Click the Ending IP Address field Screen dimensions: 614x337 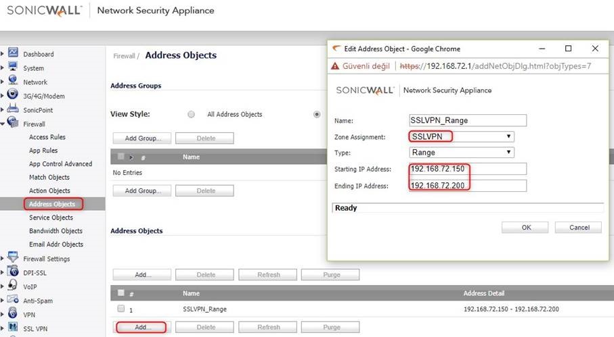(468, 186)
